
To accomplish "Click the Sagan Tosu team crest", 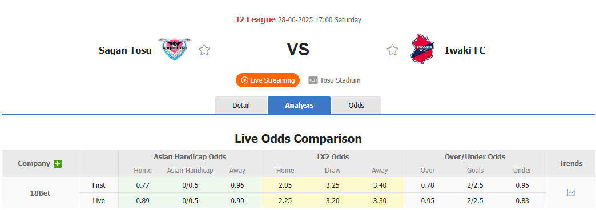I will [x=175, y=50].
